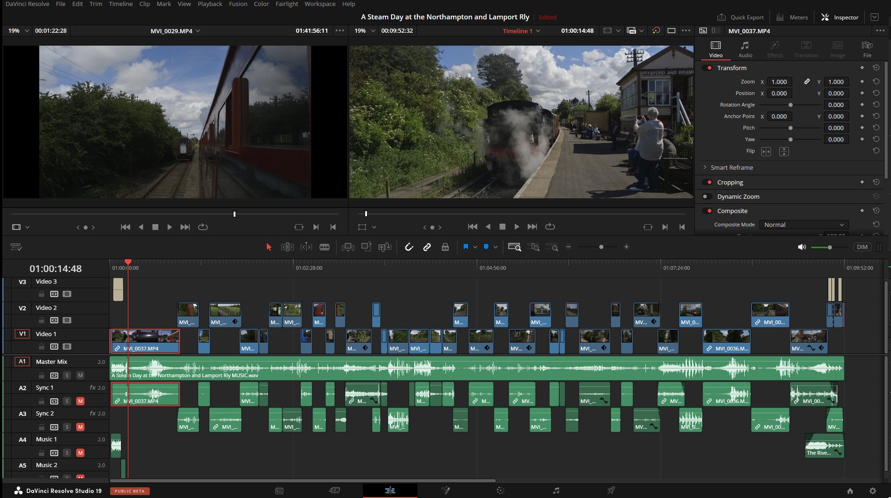891x498 pixels.
Task: Add a blue marker at playhead
Action: [x=486, y=247]
